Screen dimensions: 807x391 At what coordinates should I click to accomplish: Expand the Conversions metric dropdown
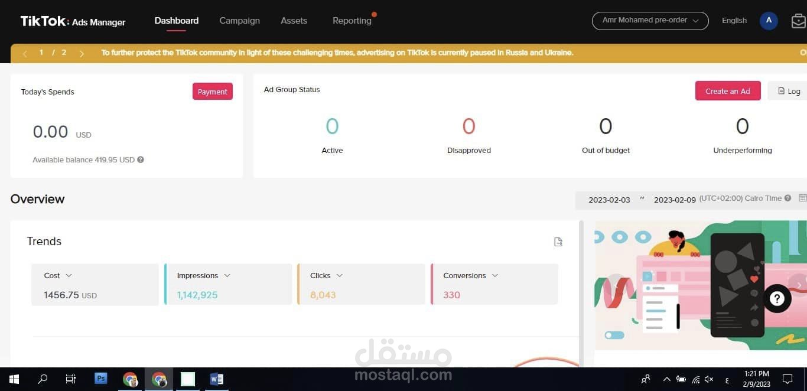(x=495, y=275)
